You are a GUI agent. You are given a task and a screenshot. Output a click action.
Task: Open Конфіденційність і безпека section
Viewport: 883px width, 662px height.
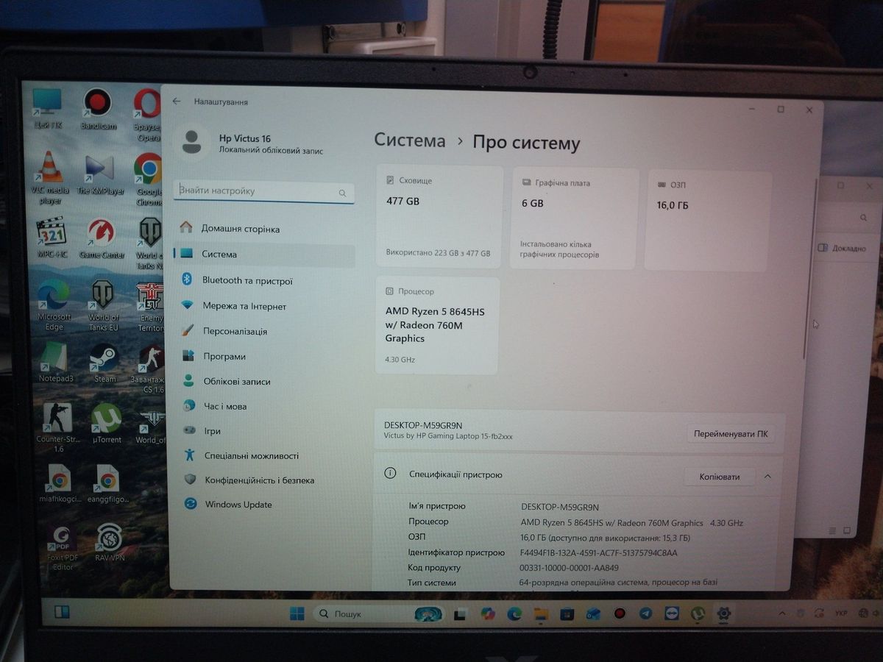[258, 480]
